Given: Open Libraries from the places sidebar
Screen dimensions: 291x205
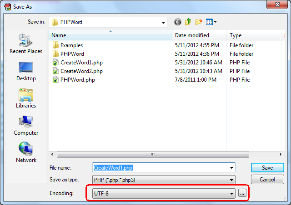Looking at the screenshot, I should (x=26, y=98).
